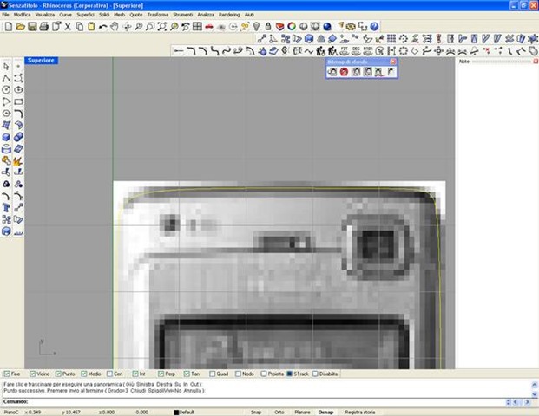Select the pointer arrow tool

(x=7, y=66)
